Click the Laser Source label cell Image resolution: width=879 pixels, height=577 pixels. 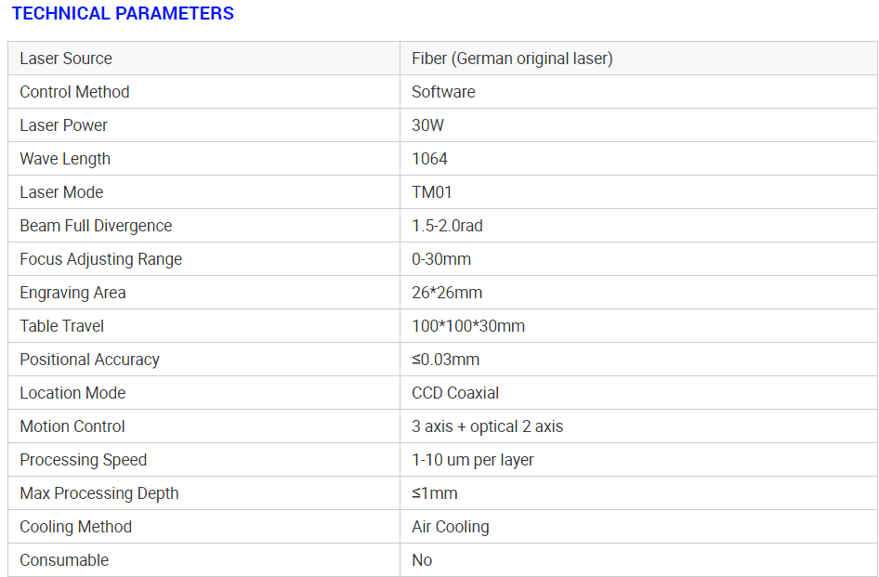pyautogui.click(x=66, y=59)
